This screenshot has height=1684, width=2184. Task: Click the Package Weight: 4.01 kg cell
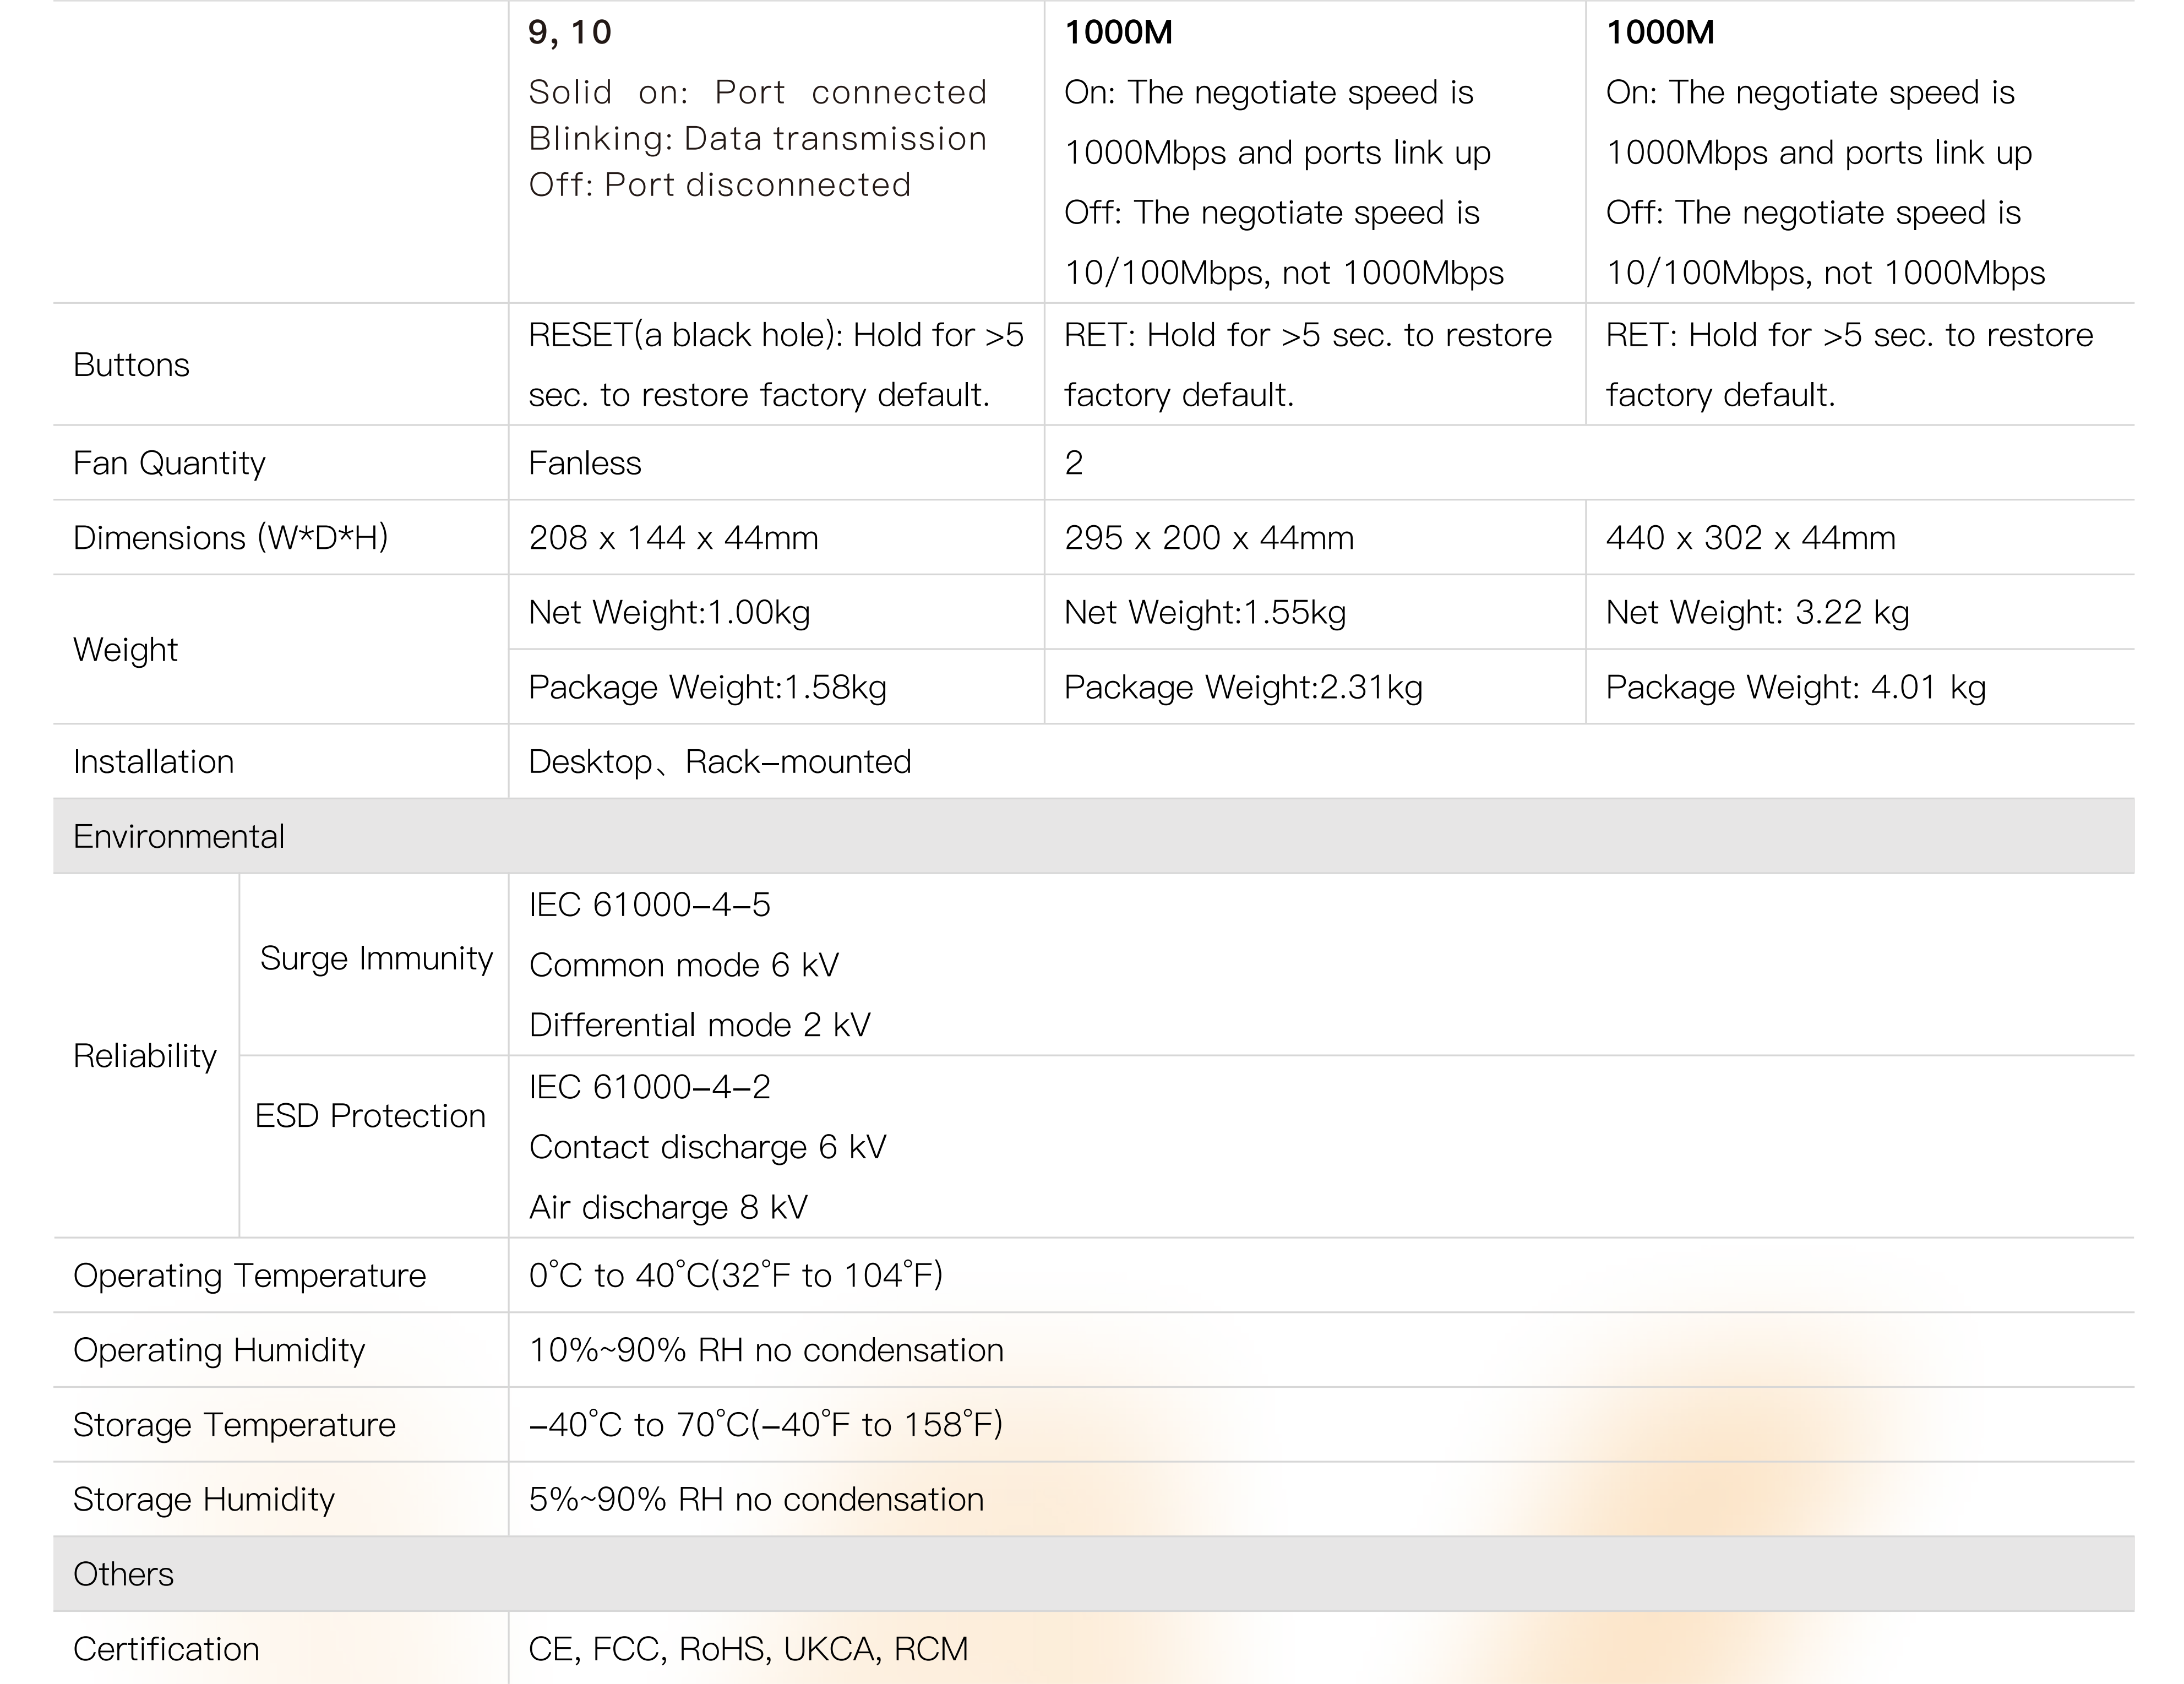(x=1794, y=687)
